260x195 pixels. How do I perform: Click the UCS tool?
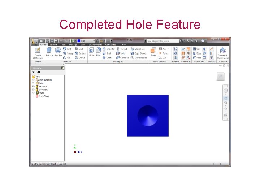[162, 57]
